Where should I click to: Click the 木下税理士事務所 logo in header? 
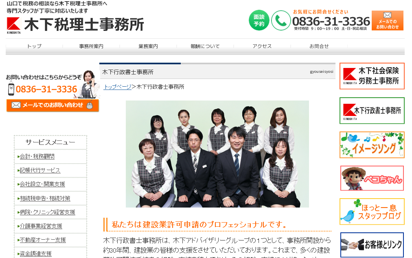[x=75, y=24]
